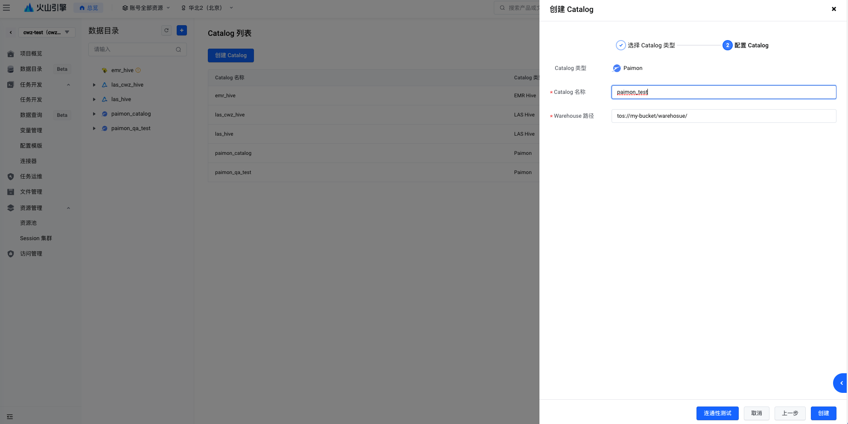Click the Project Overview home icon
Image resolution: width=848 pixels, height=424 pixels.
coord(11,54)
